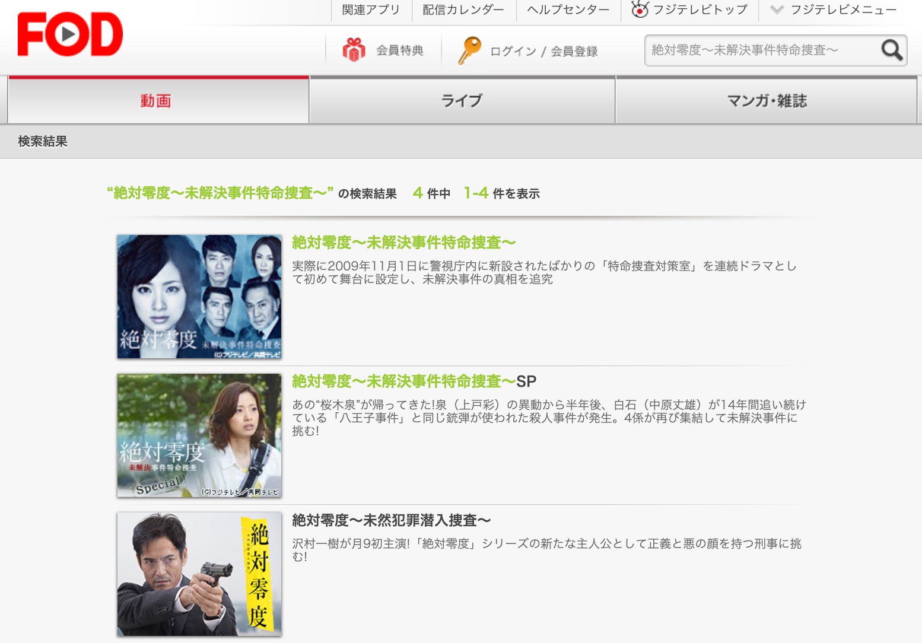Click the FOD logo
Image resolution: width=922 pixels, height=643 pixels.
click(70, 34)
